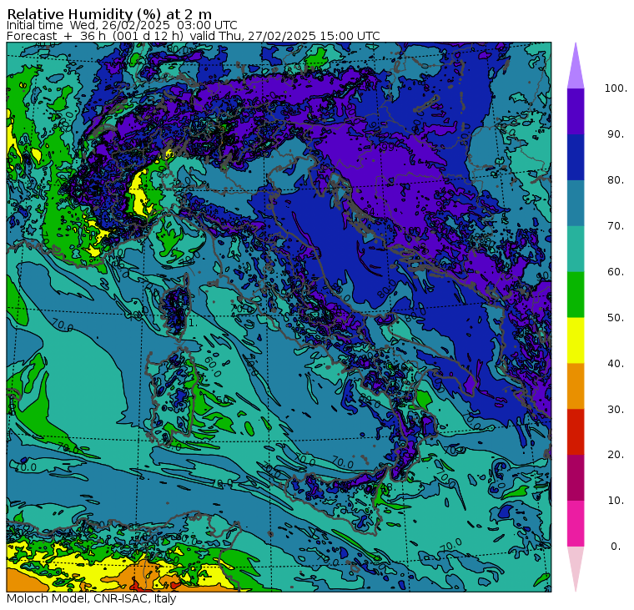Click the steel blue 70–80% legend band

(576, 203)
